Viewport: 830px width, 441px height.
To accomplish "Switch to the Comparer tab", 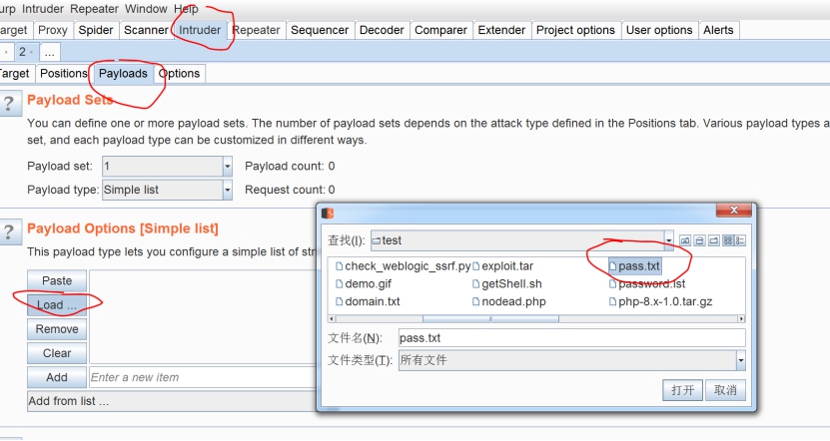I will click(x=440, y=30).
